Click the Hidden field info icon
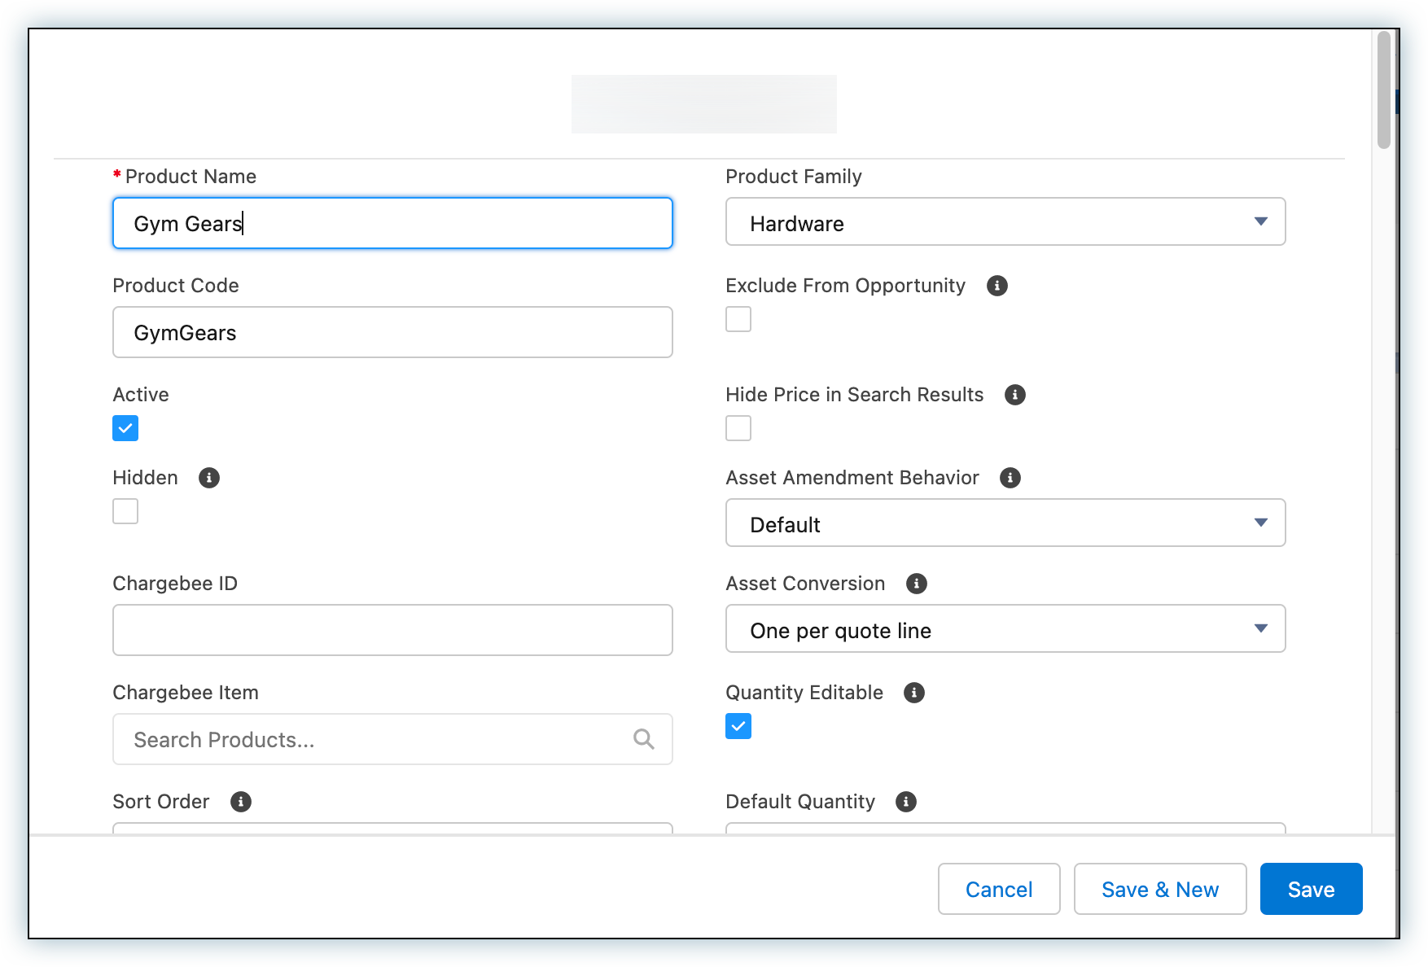This screenshot has height=967, width=1428. (x=208, y=478)
